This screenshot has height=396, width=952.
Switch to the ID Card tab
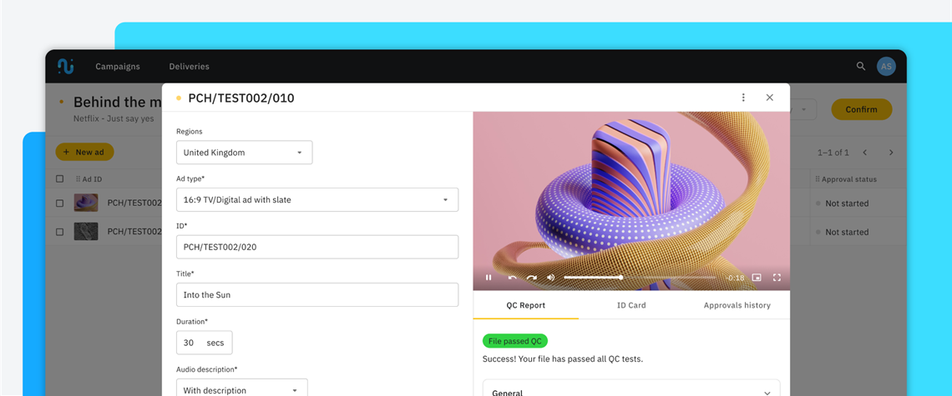[x=630, y=305]
